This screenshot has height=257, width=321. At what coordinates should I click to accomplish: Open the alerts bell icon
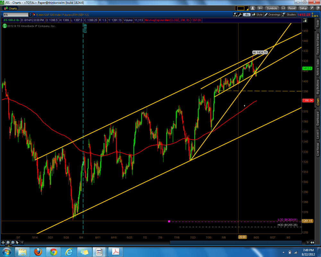tap(253, 8)
